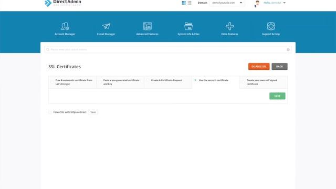Click the Back button
The height and width of the screenshot is (189, 336).
coord(279,67)
